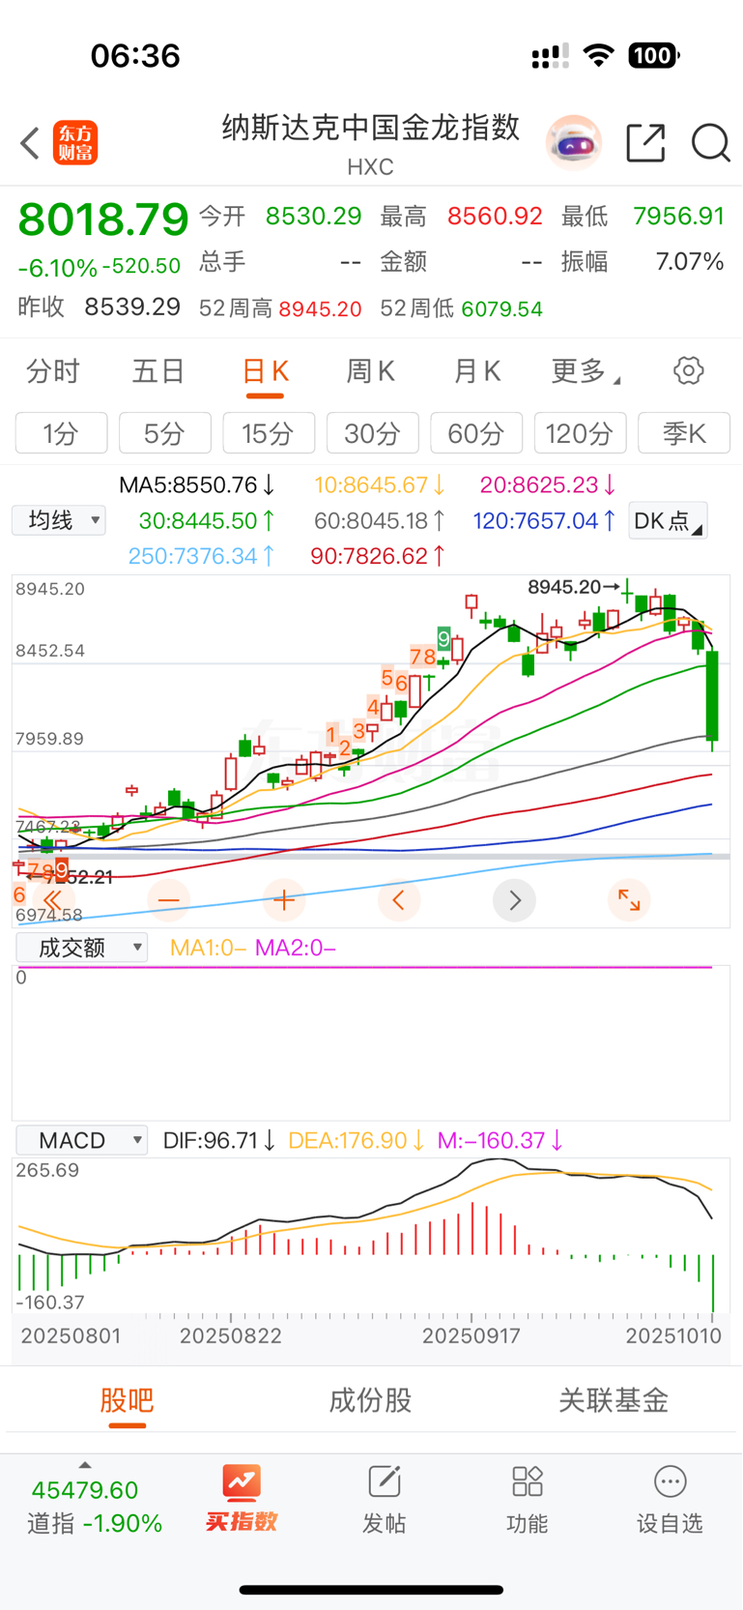Open the MACD indicator dropdown

[82, 1140]
